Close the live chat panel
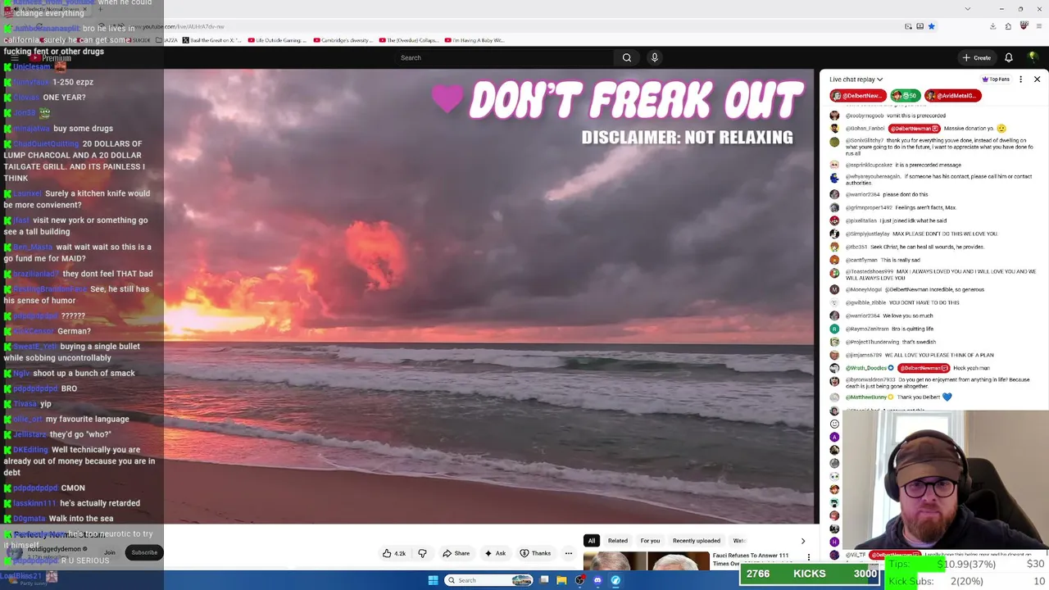The height and width of the screenshot is (590, 1049). (x=1037, y=79)
